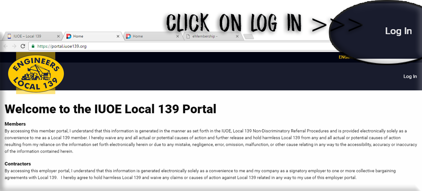
Task: Close the inactive second Home tab
Action: pyautogui.click(x=178, y=37)
